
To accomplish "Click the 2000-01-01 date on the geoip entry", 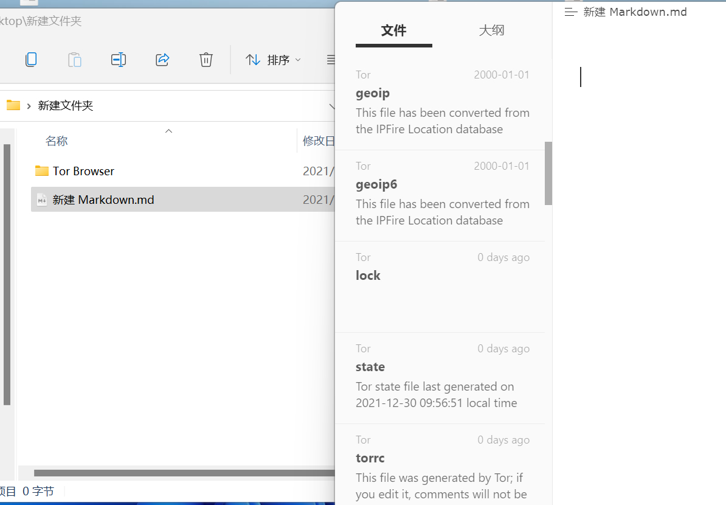I will tap(502, 75).
